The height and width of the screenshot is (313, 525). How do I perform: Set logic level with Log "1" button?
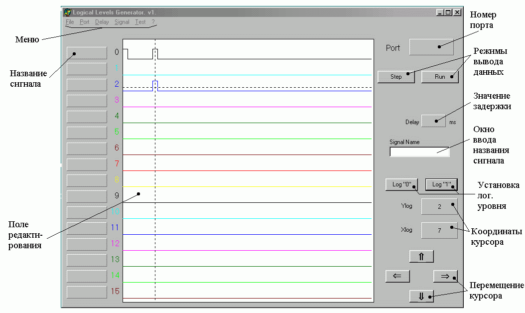441,184
